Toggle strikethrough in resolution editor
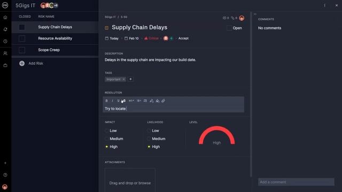Screen dimensions: 342x192 (124, 101)
